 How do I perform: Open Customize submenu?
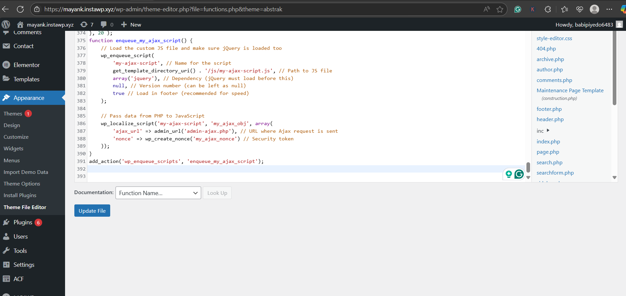16,137
